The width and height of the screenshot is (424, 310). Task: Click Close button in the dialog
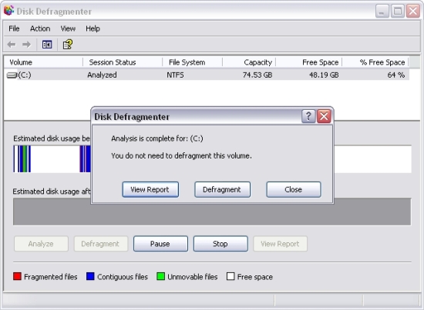[294, 189]
